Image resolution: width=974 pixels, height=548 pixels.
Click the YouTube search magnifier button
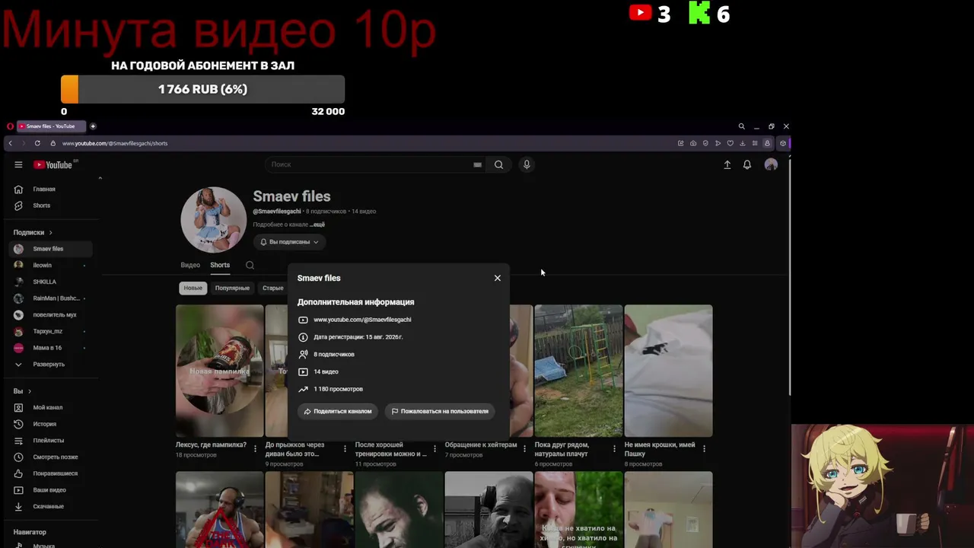(498, 164)
